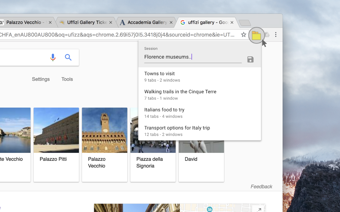Open the Chrome three-dot menu
This screenshot has width=340, height=212.
[x=276, y=34]
